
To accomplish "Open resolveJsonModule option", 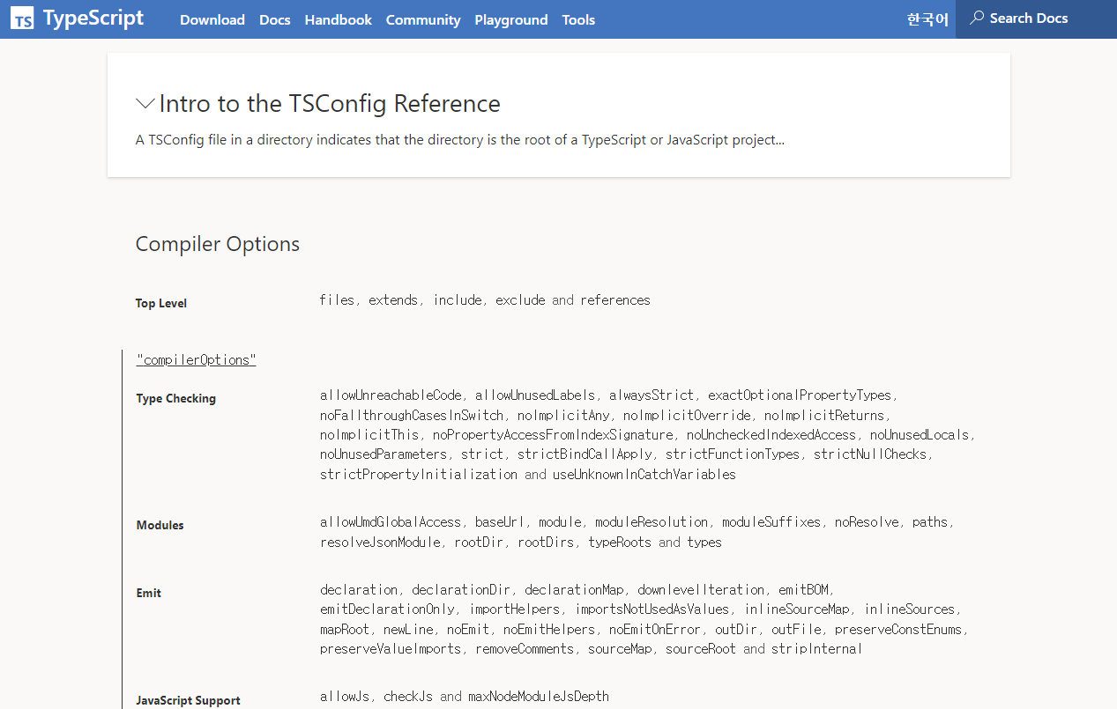I will 380,543.
